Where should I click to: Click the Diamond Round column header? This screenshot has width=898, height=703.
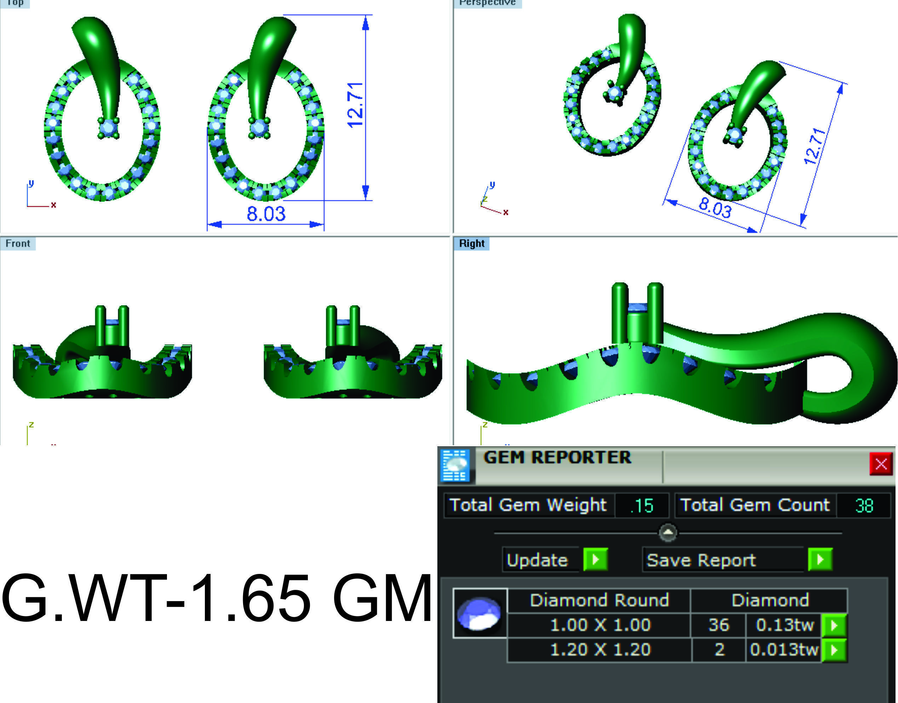pos(599,600)
